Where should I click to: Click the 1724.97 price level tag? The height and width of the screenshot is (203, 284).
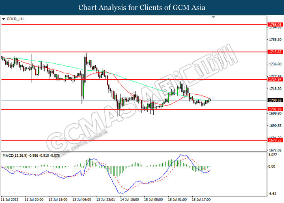pos(275,80)
